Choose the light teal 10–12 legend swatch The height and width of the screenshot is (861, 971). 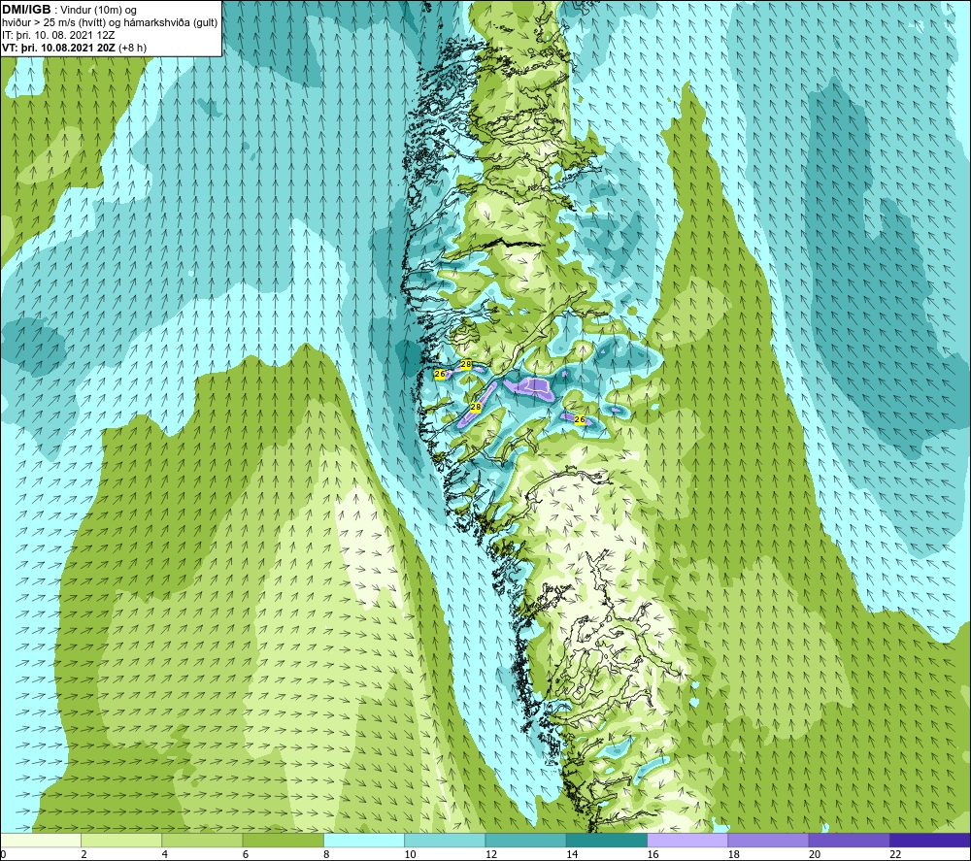(x=445, y=840)
